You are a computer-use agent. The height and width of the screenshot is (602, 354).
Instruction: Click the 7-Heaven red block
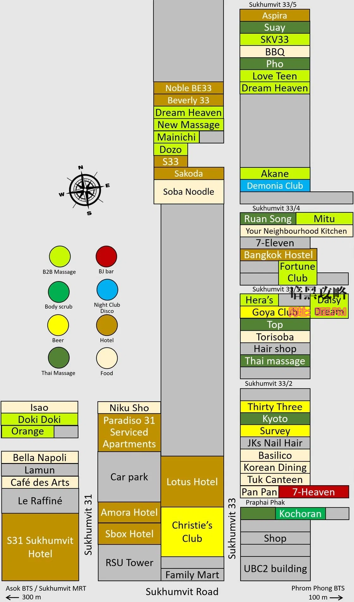click(x=314, y=492)
